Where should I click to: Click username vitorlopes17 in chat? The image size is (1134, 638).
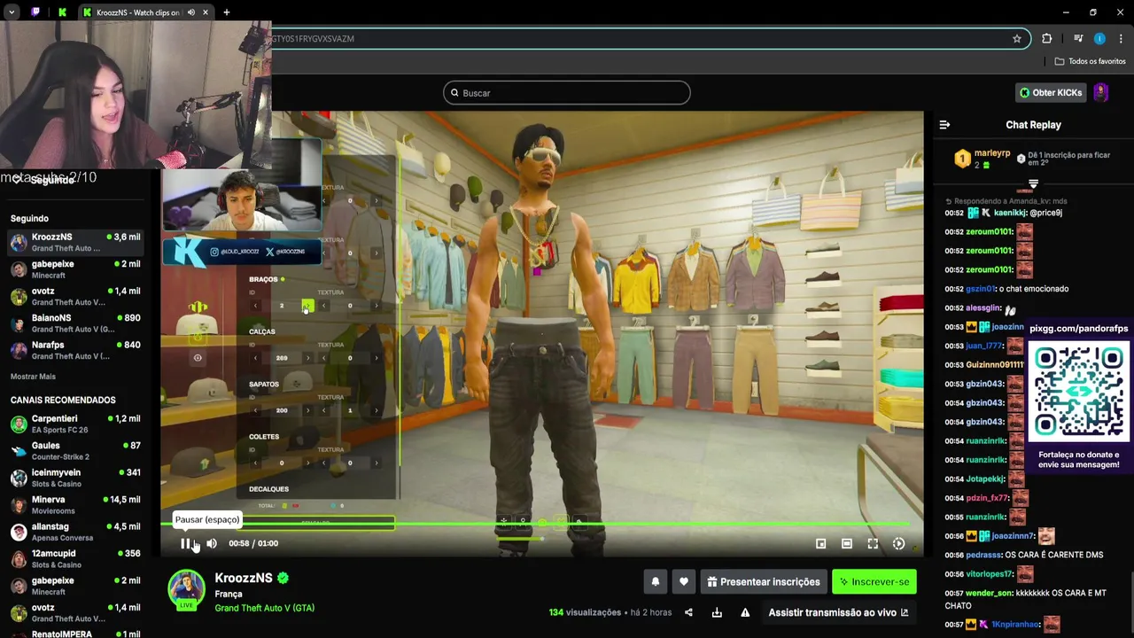click(x=990, y=574)
